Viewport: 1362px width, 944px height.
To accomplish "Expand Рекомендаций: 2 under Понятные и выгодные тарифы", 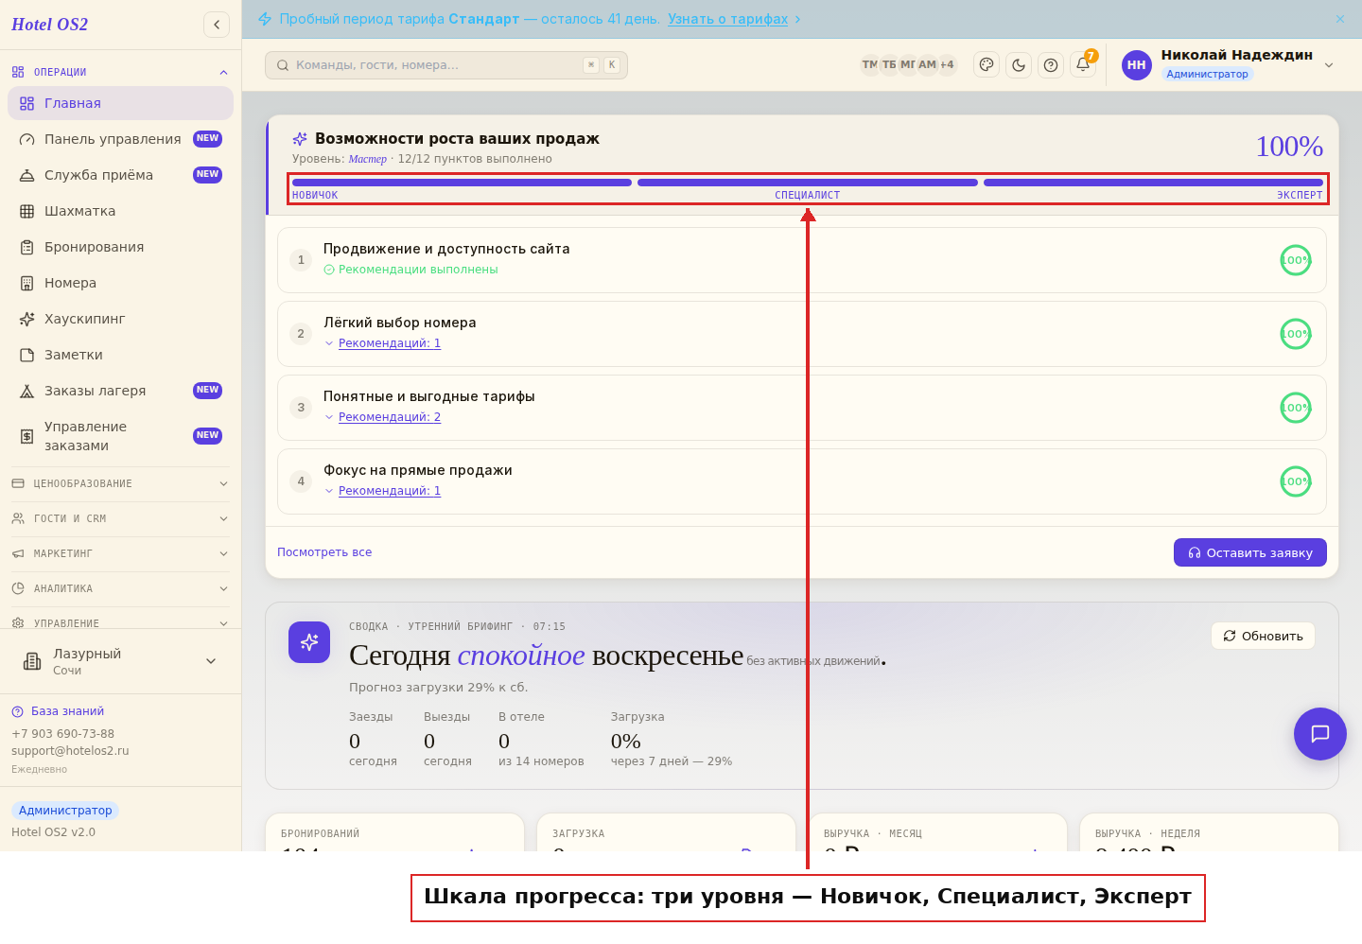I will (390, 417).
